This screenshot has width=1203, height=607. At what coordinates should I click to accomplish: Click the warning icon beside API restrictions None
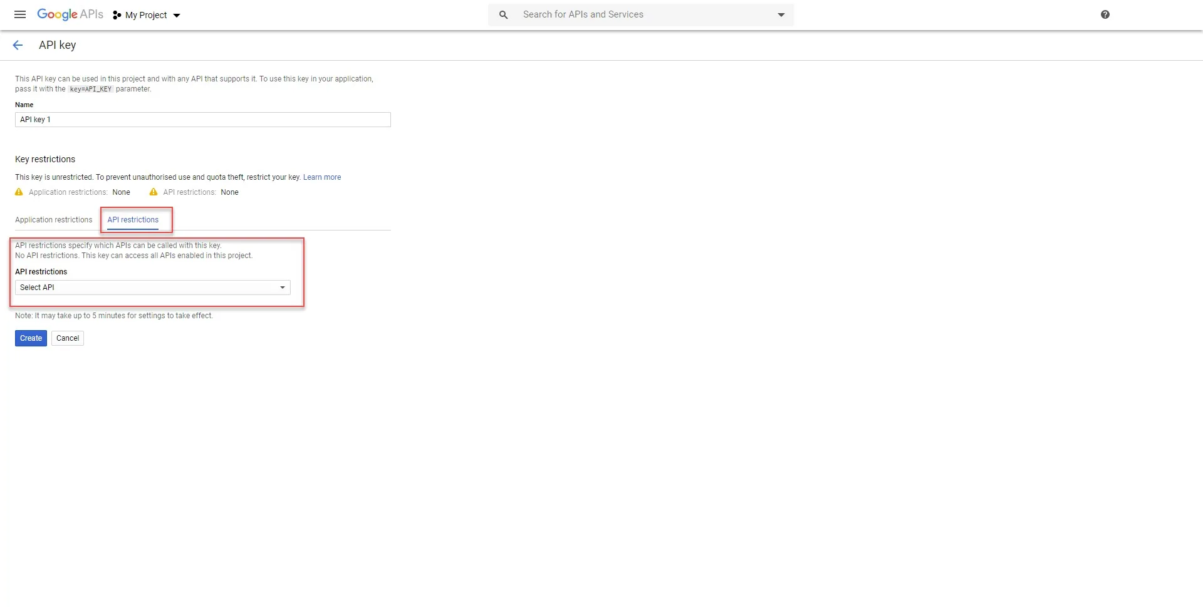pos(153,192)
